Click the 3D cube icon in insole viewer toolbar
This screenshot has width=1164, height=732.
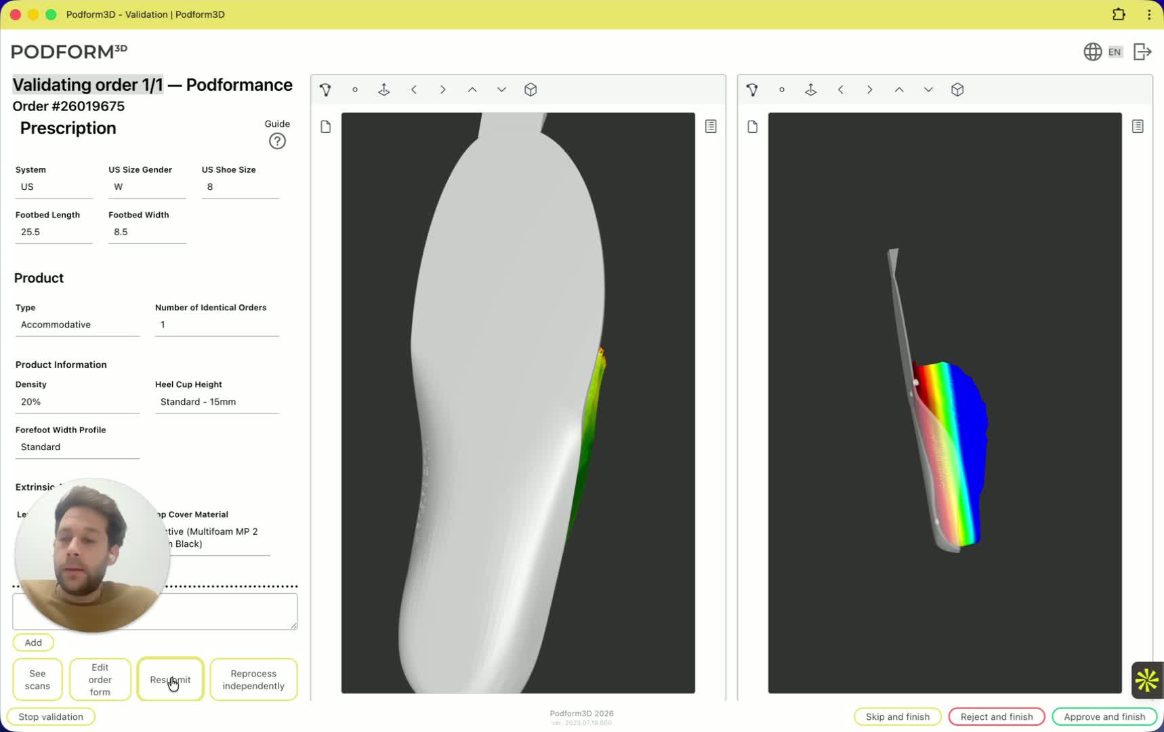531,89
